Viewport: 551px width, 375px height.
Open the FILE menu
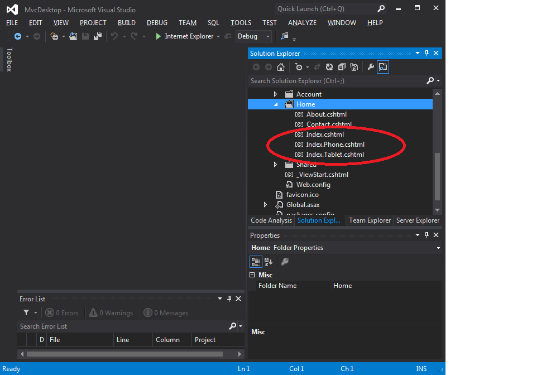12,23
